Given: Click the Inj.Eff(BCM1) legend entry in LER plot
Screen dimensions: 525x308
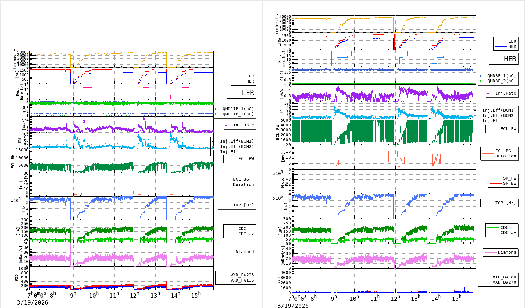Looking at the screenshot, I should click(237, 141).
